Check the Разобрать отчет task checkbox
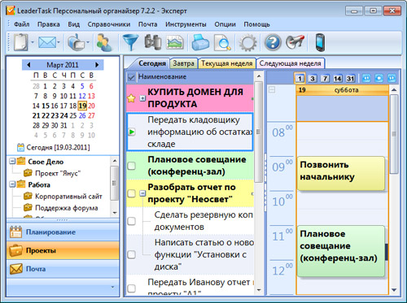 click(131, 193)
